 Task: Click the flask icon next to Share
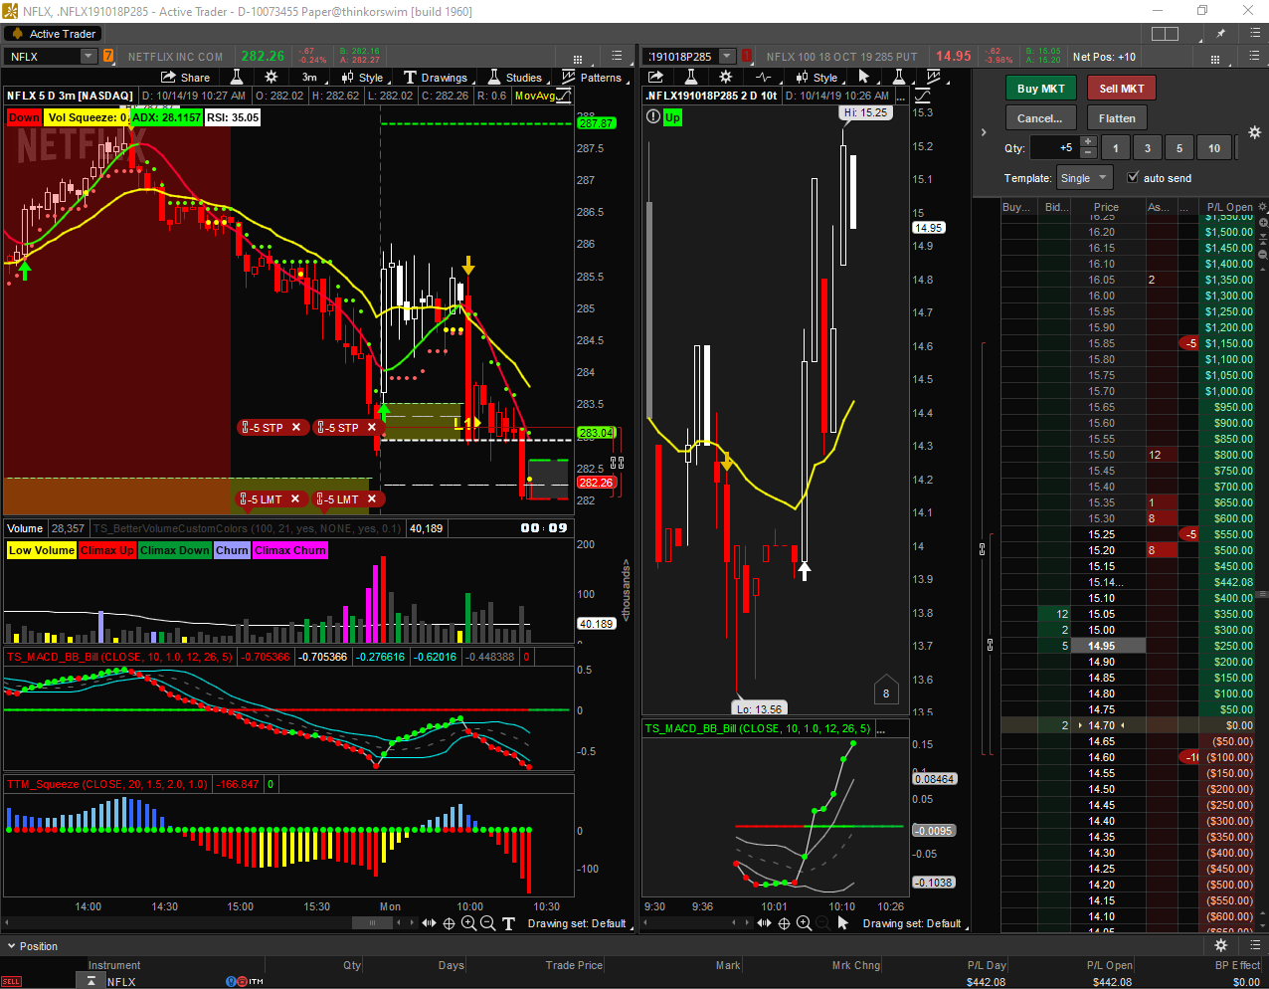coord(237,77)
